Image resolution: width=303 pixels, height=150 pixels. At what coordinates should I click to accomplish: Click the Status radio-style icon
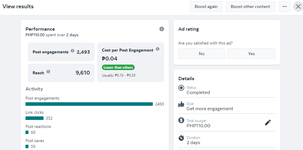tap(181, 88)
